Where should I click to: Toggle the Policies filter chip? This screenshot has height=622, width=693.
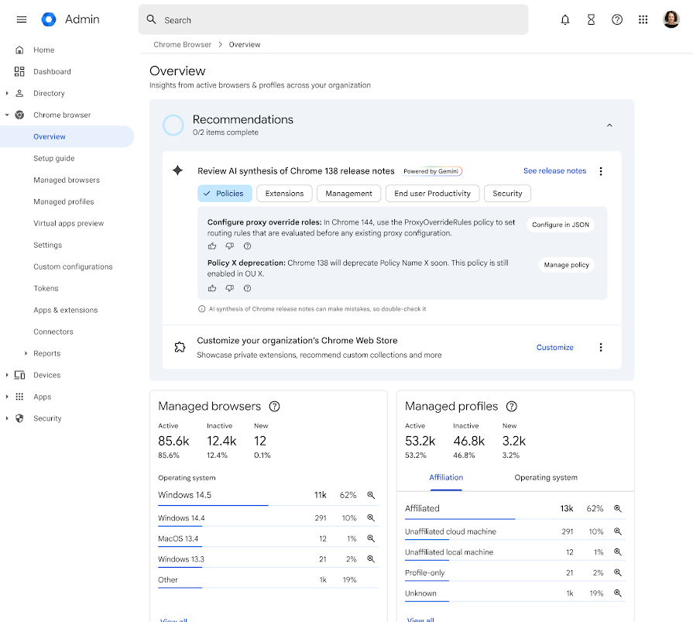(225, 193)
